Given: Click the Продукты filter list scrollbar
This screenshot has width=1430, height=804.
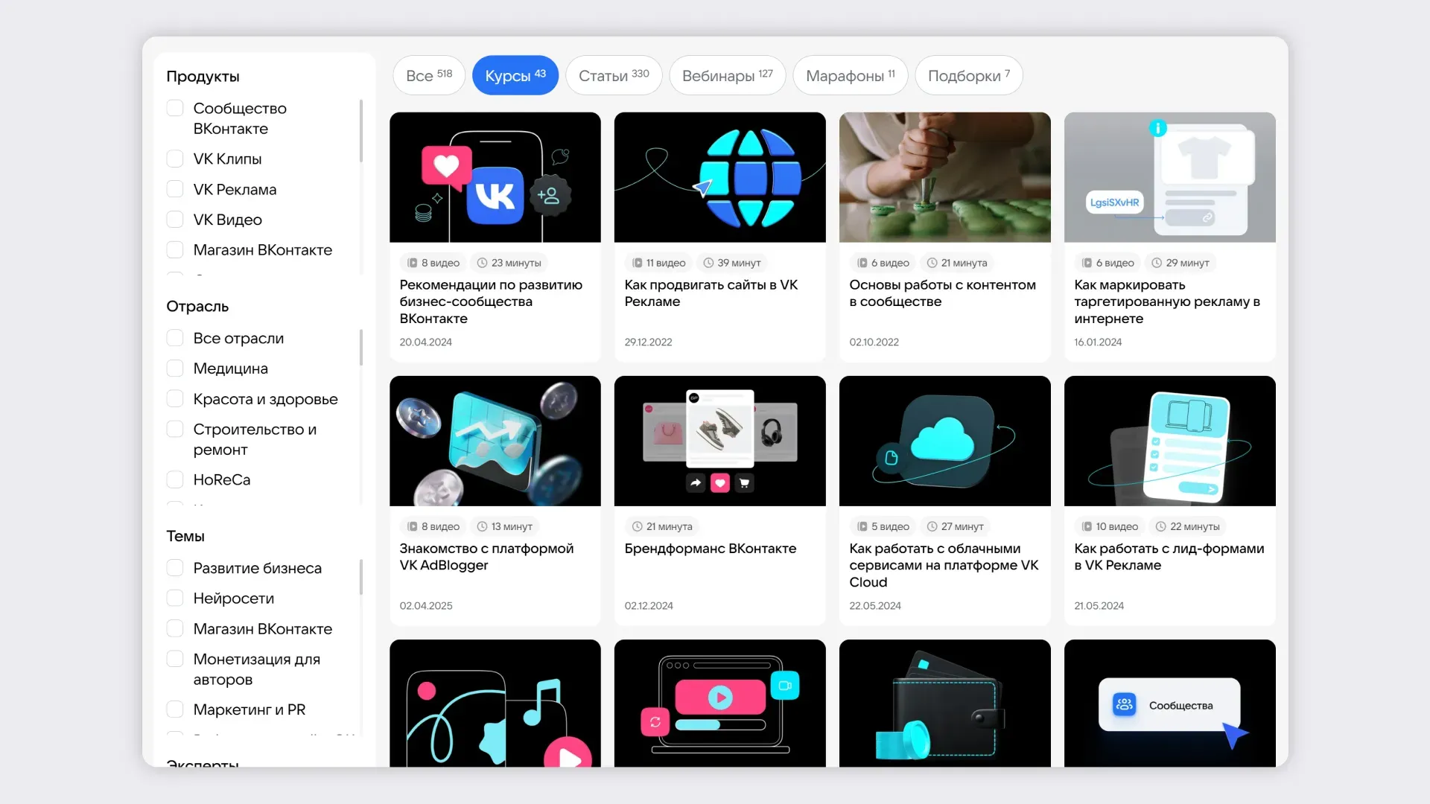Looking at the screenshot, I should (361, 131).
